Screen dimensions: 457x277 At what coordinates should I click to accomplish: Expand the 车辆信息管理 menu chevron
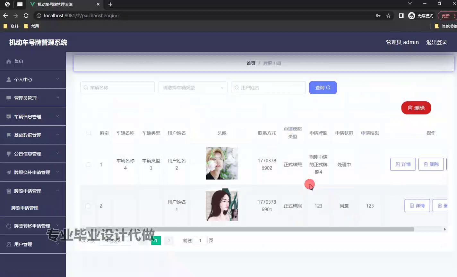coord(58,116)
